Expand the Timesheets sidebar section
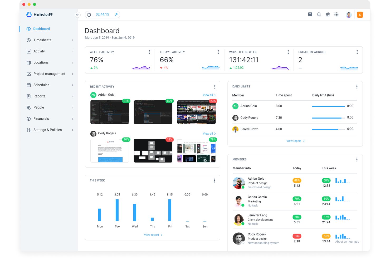The image size is (390, 260). click(72, 40)
